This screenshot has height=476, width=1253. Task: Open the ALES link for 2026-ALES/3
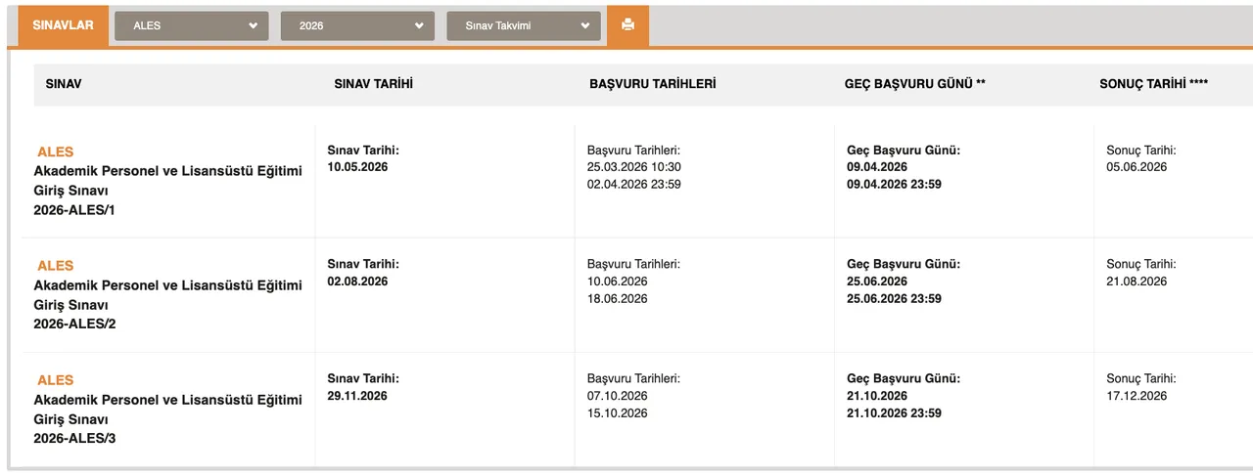coord(56,380)
